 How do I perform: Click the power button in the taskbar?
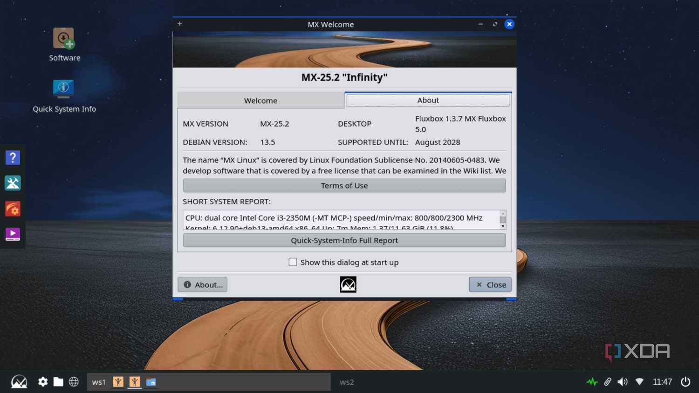685,382
